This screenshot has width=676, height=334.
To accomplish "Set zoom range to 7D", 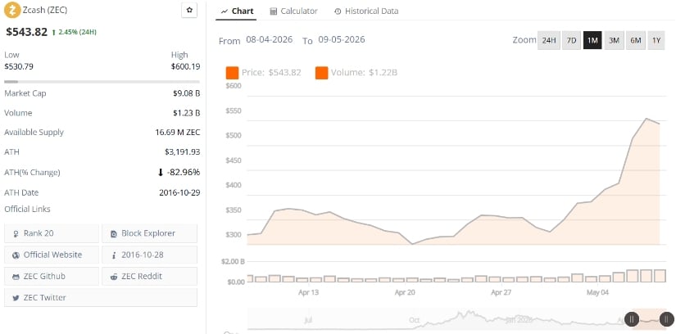I will tap(571, 40).
